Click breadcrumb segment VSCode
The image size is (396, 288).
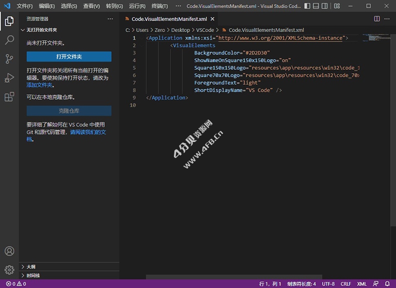click(x=205, y=30)
